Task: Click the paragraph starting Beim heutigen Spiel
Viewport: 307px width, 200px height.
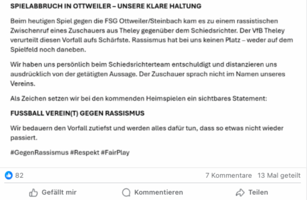Action: (152, 35)
